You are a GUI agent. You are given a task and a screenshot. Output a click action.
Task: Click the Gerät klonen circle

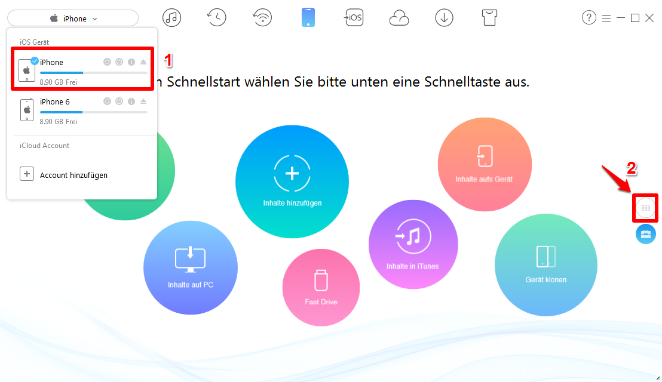(546, 265)
